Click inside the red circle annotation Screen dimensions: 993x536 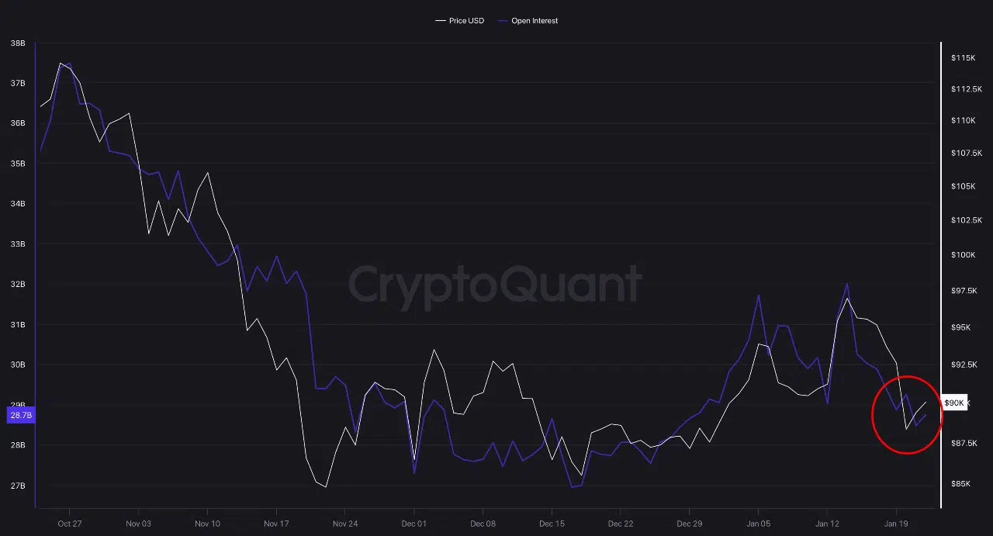click(906, 414)
